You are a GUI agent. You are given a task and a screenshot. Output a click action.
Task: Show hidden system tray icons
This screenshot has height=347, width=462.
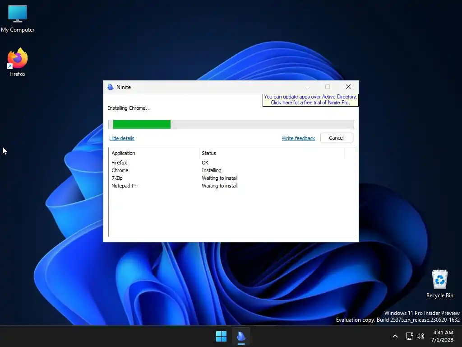coord(395,336)
